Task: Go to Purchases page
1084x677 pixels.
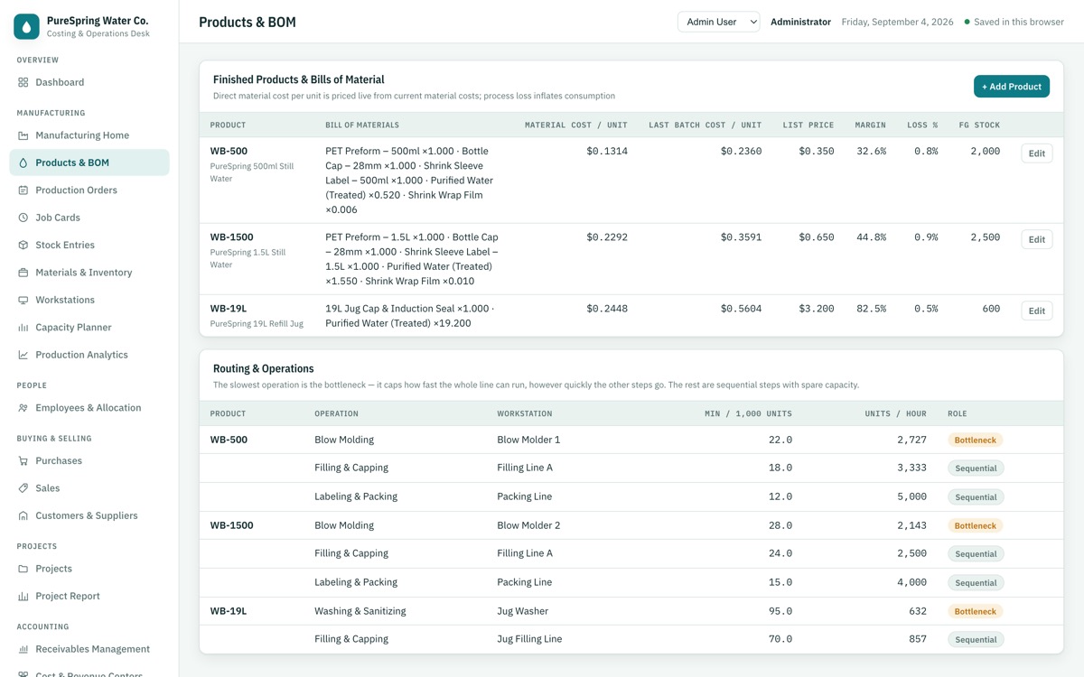Action: point(89,460)
